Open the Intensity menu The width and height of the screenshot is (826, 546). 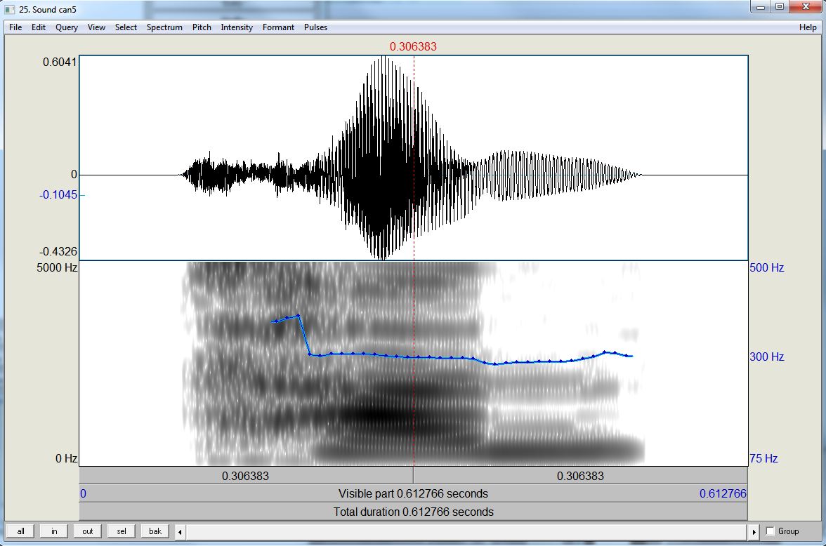point(237,27)
